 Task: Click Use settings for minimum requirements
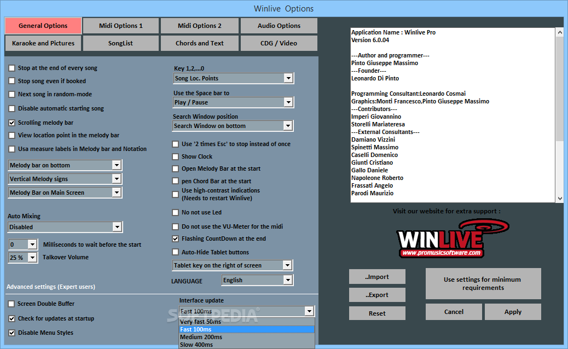pyautogui.click(x=483, y=283)
